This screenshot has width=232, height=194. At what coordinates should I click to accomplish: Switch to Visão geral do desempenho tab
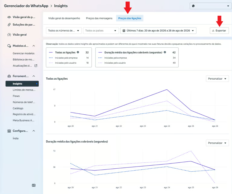(64, 18)
